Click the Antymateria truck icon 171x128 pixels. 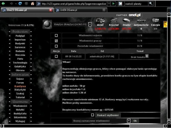(141, 20)
